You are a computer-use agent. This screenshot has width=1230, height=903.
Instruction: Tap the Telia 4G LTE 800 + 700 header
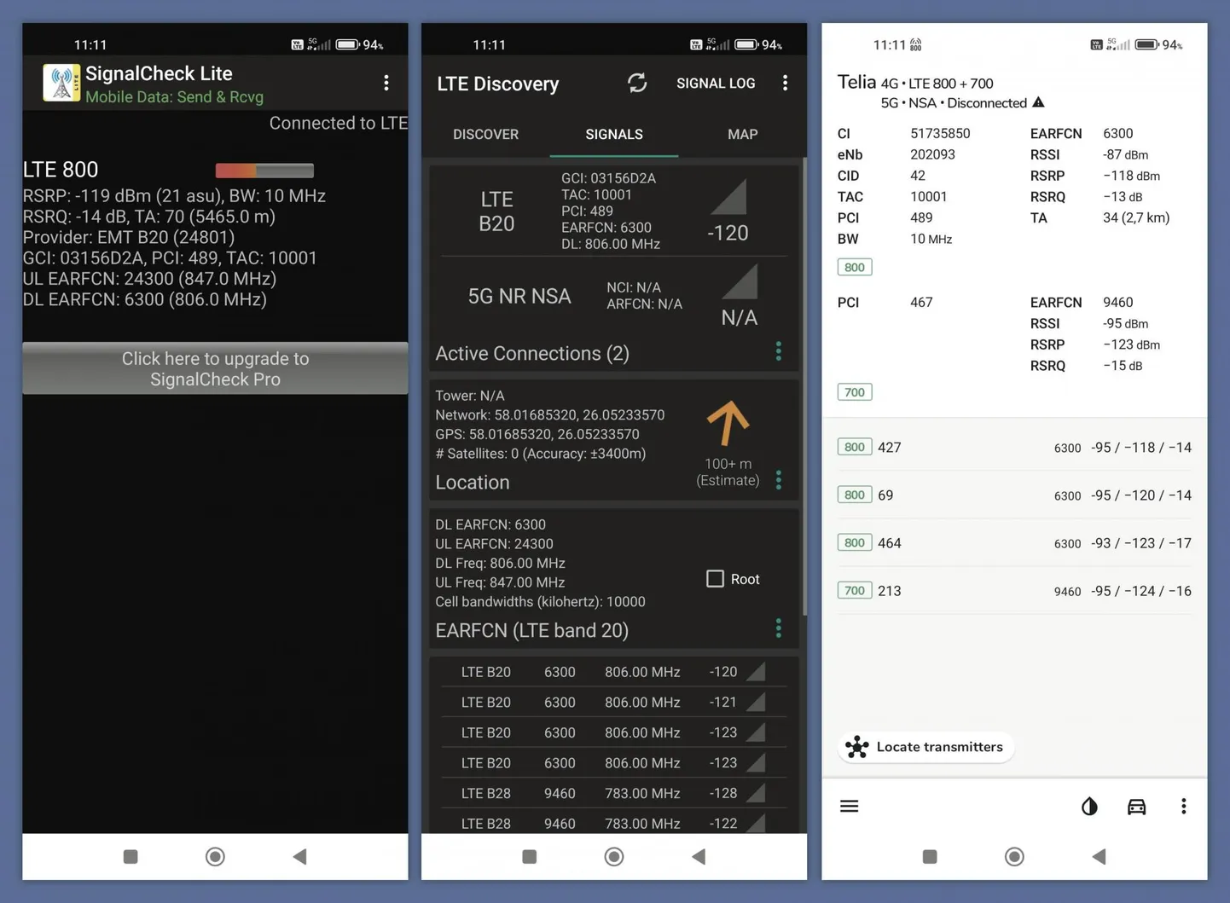click(x=915, y=83)
